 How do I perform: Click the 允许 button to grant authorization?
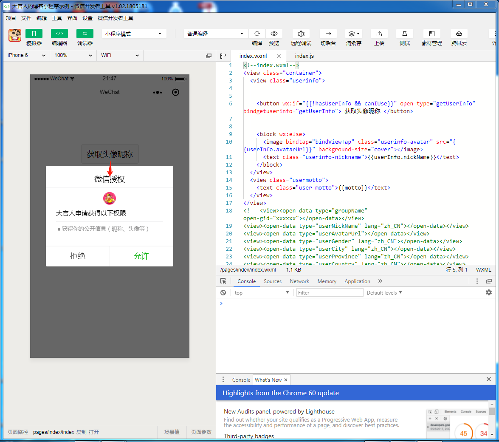coord(141,256)
